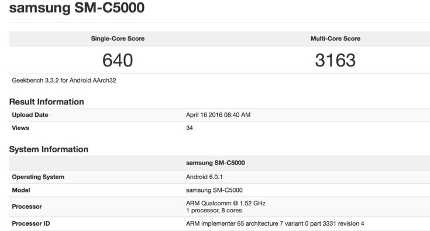The width and height of the screenshot is (430, 231).
Task: Click the Model value 'samsung SM-C5000'
Action: [x=215, y=190]
